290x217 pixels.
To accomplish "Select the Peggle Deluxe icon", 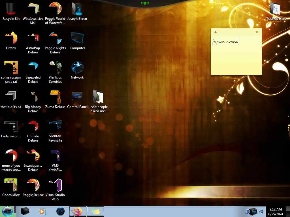I will point(33,188).
